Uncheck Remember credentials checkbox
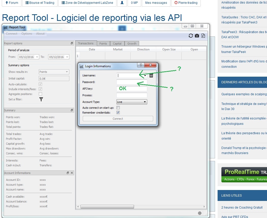 [118, 113]
